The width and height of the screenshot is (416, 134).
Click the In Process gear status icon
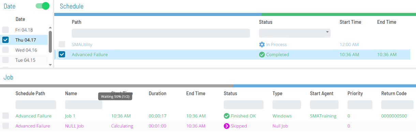click(262, 44)
